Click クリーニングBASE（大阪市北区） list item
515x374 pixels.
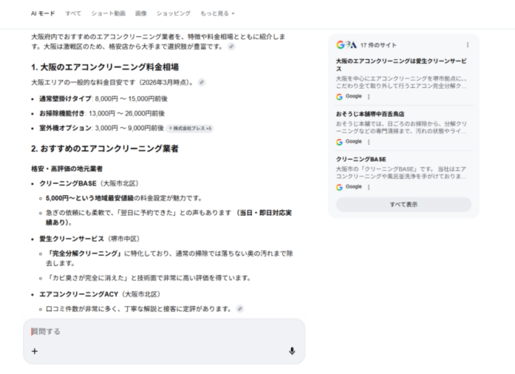coord(90,184)
